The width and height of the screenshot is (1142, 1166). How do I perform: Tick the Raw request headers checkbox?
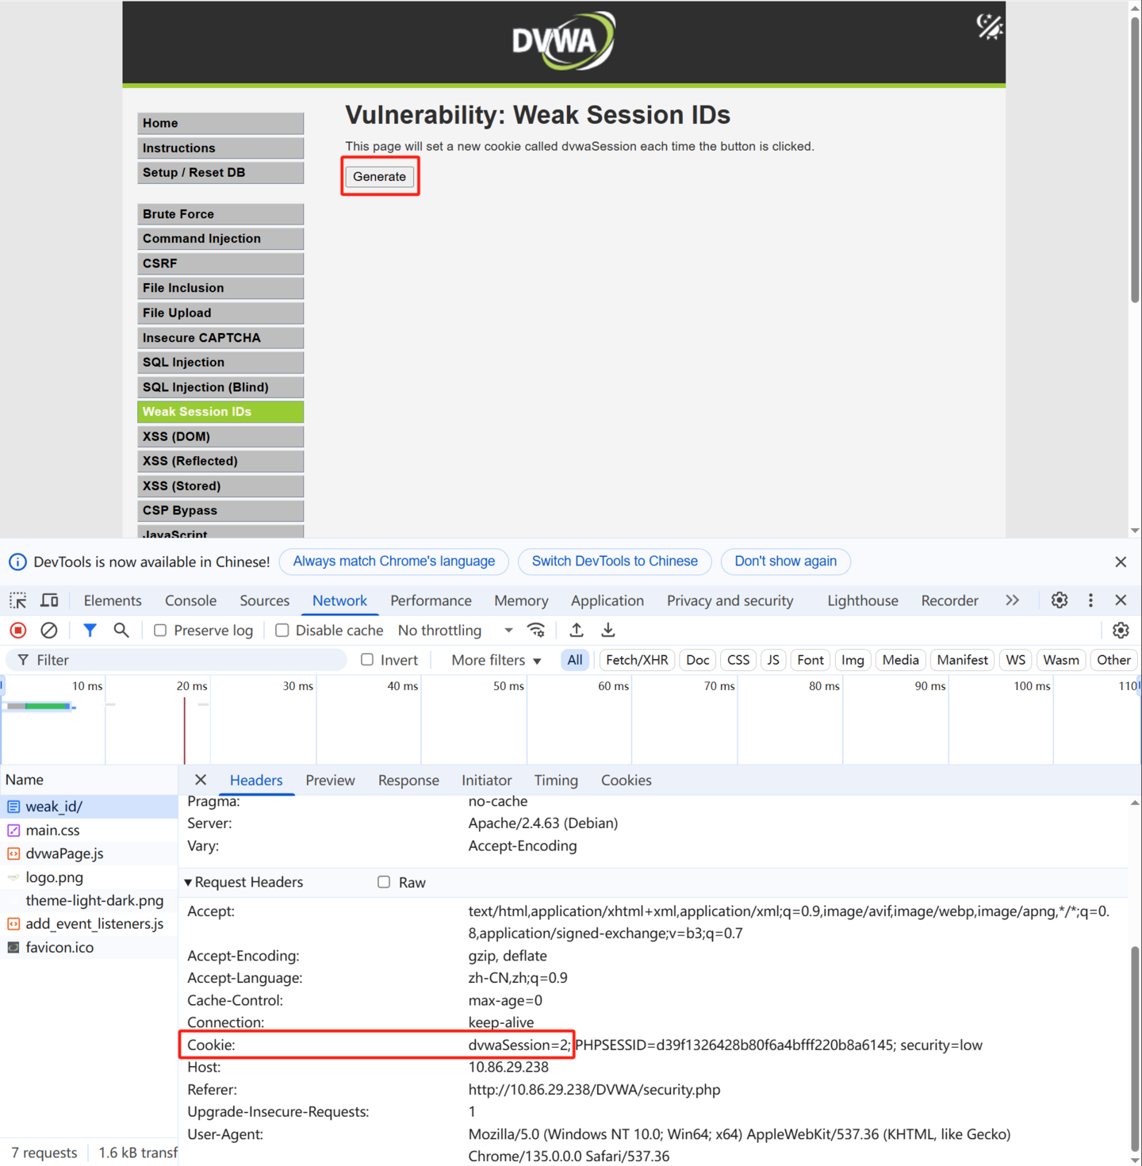pyautogui.click(x=384, y=882)
